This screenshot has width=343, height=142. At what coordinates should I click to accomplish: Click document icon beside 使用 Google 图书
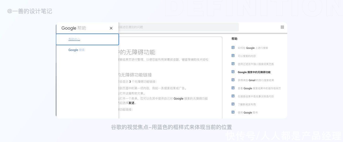pos(233,112)
